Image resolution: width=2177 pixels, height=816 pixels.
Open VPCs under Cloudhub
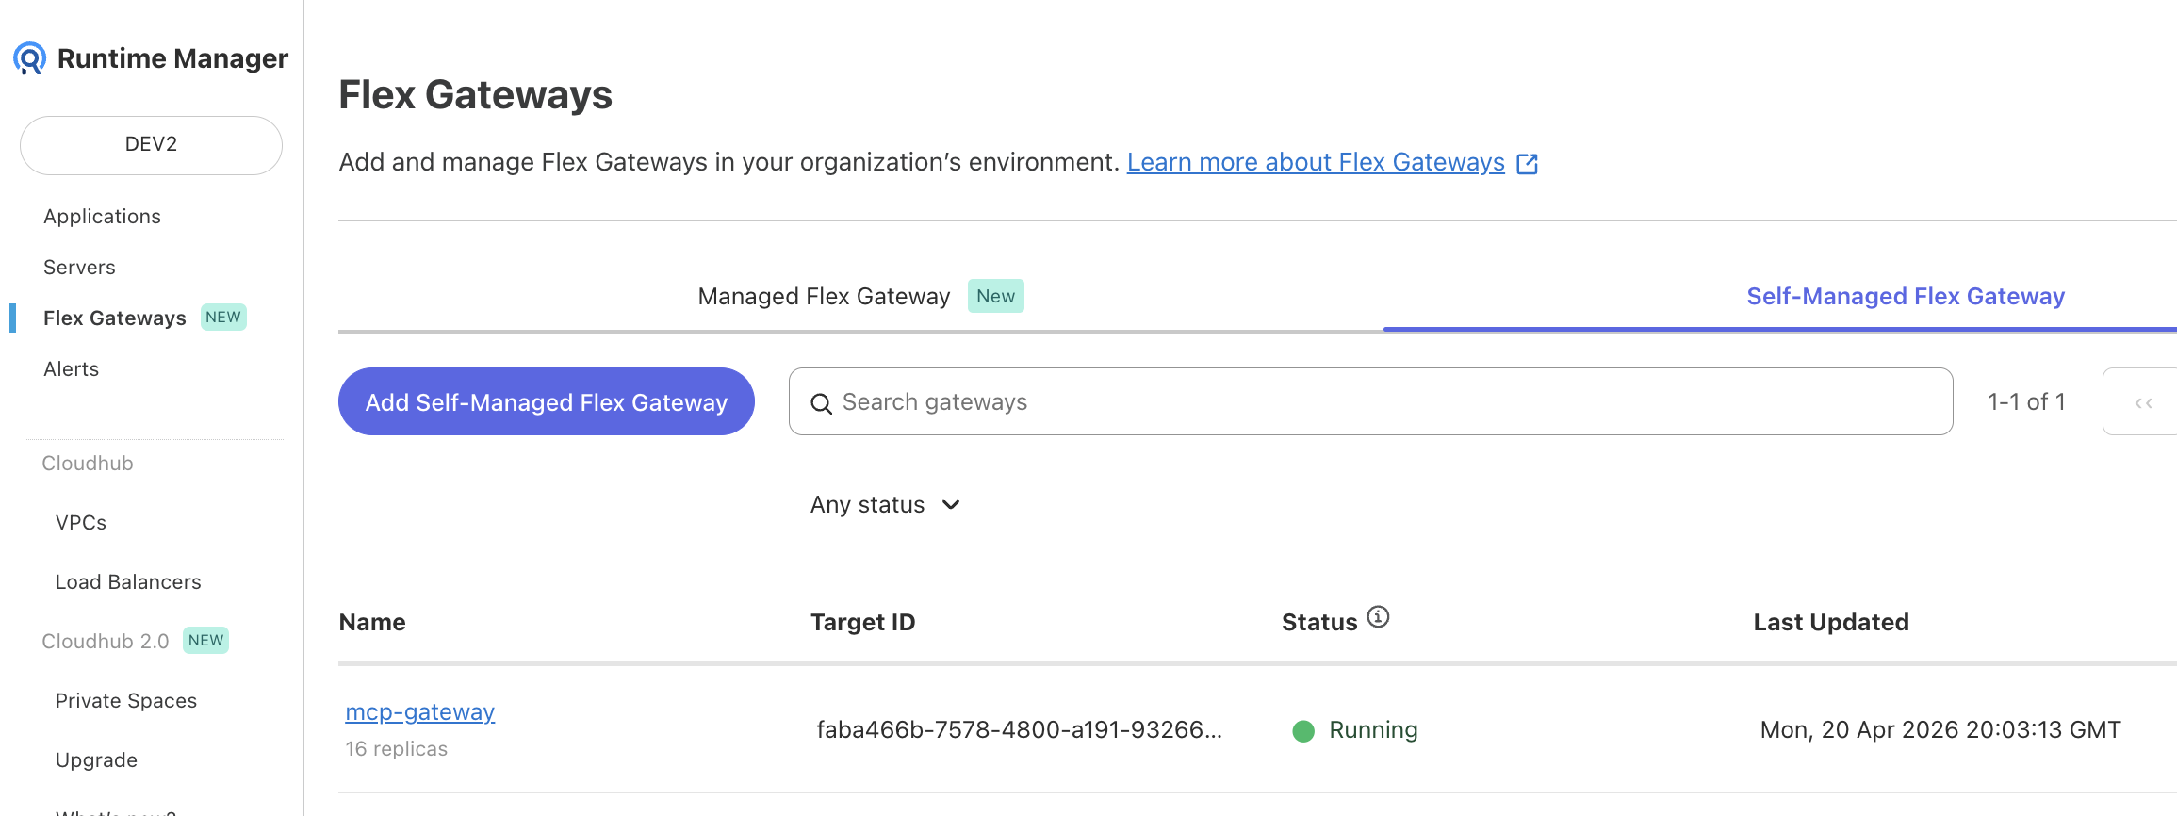[81, 523]
